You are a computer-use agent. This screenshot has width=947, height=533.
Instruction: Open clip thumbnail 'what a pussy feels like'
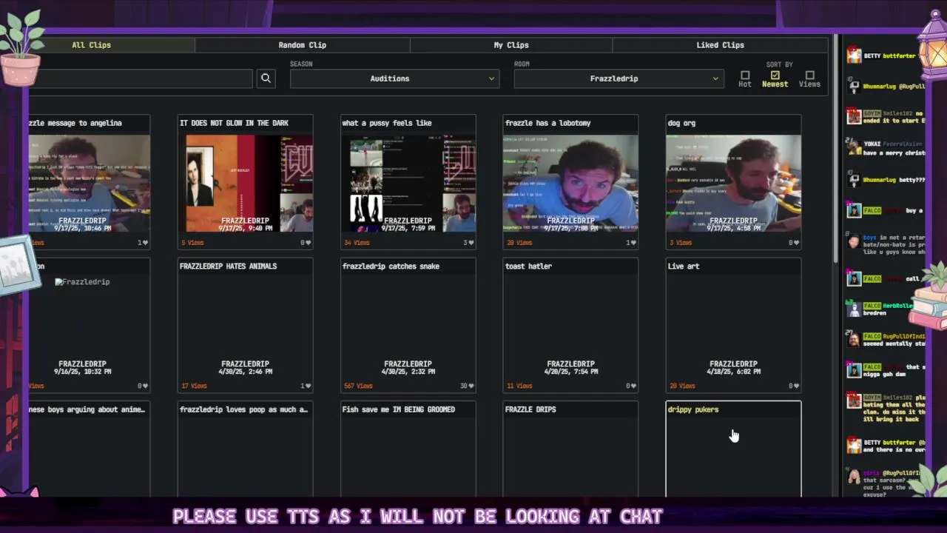pyautogui.click(x=408, y=183)
